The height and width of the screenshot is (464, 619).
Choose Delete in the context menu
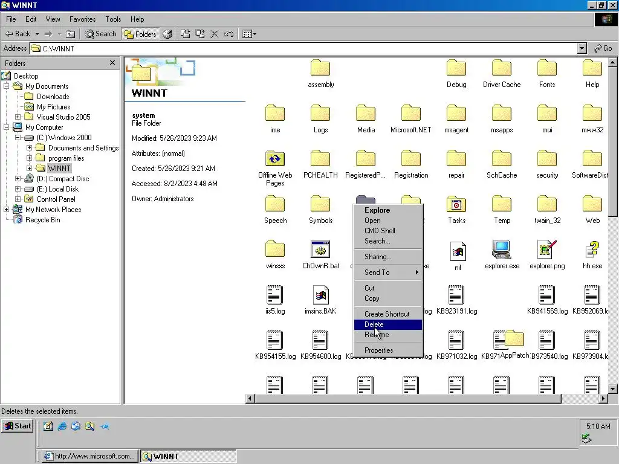click(388, 324)
